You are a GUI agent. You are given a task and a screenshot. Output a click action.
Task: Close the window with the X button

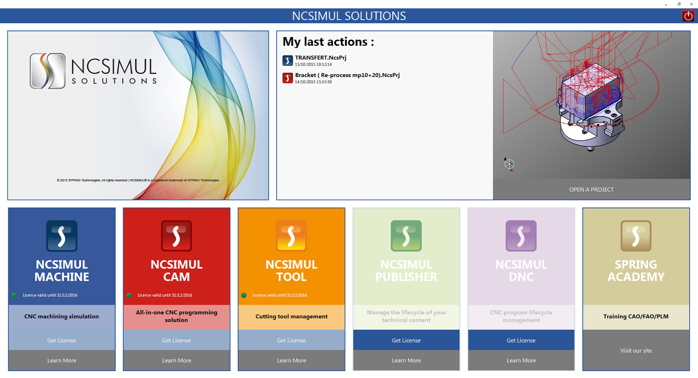tap(691, 4)
